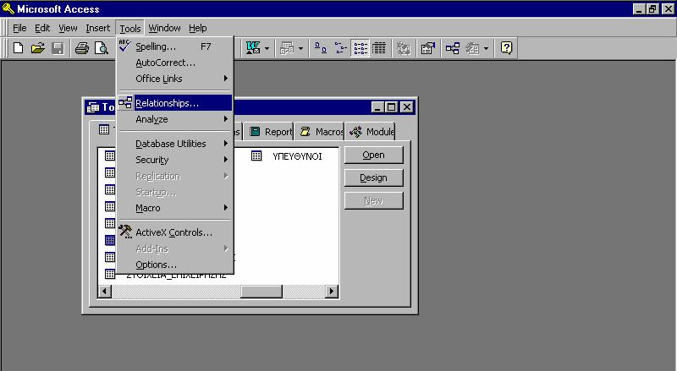Switch to the Modules tab
Image resolution: width=677 pixels, height=371 pixels.
(371, 132)
